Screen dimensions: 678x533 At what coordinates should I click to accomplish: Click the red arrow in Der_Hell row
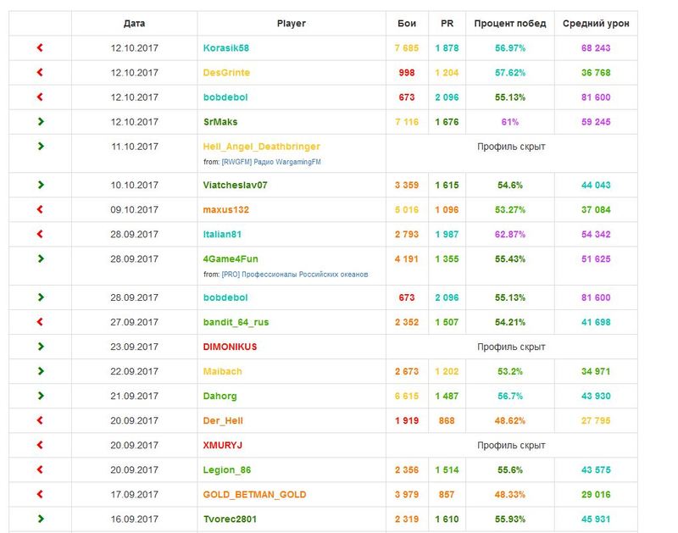(40, 420)
